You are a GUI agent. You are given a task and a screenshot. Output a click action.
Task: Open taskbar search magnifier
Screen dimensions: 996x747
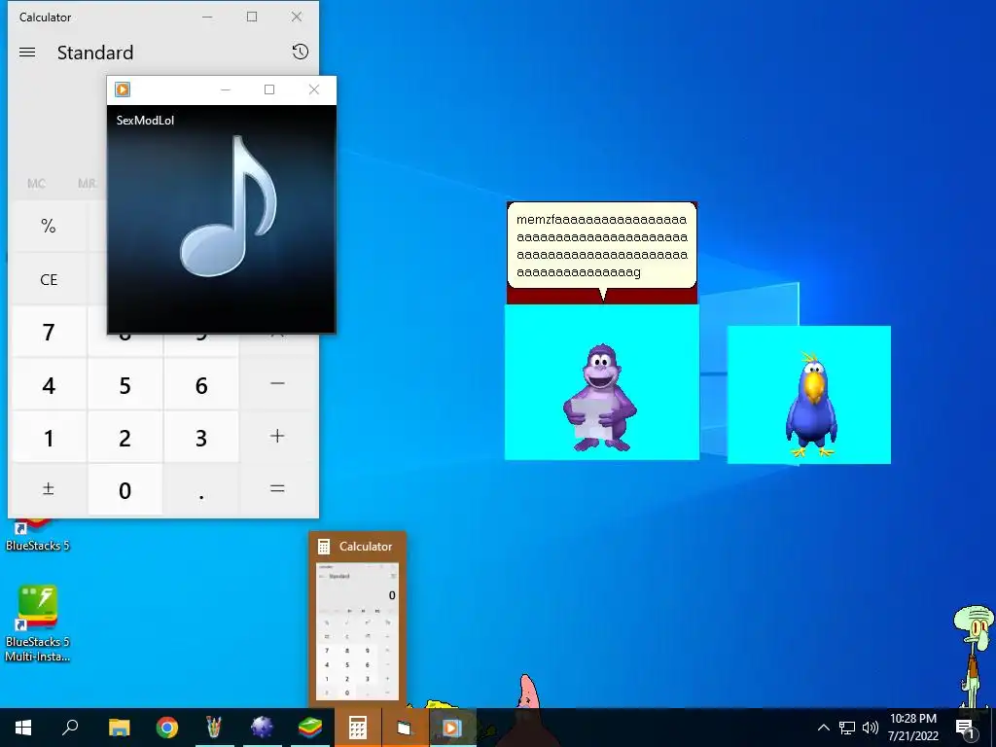tap(70, 728)
